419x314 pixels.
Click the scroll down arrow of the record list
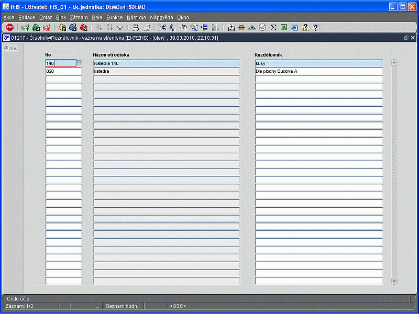pos(394,281)
